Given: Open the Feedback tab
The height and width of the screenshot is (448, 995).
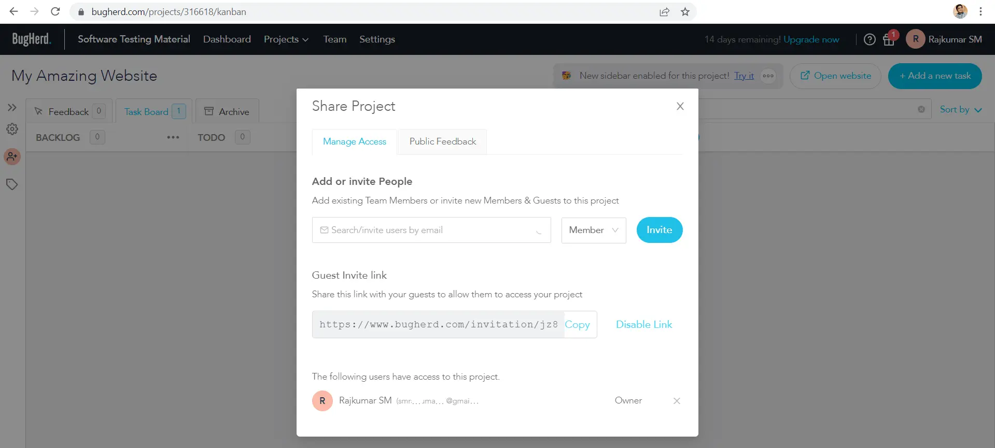Looking at the screenshot, I should (x=69, y=111).
